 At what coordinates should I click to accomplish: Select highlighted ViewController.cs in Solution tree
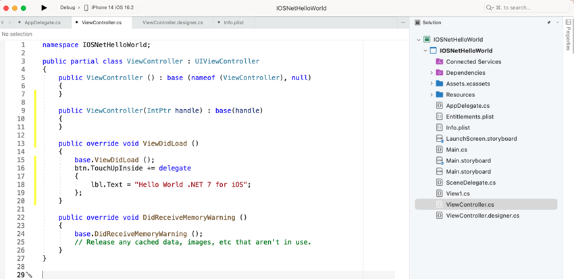486,204
